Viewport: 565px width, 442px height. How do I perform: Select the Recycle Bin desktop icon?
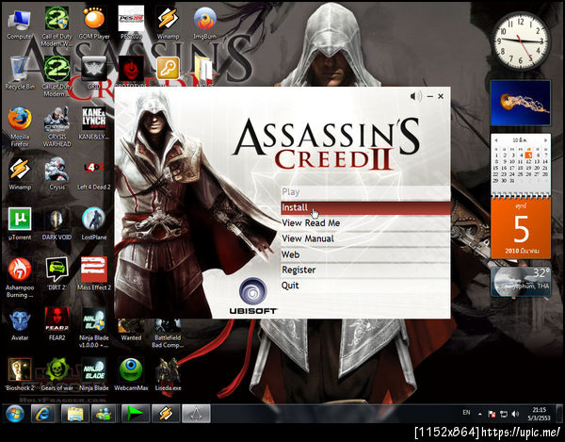(x=20, y=74)
